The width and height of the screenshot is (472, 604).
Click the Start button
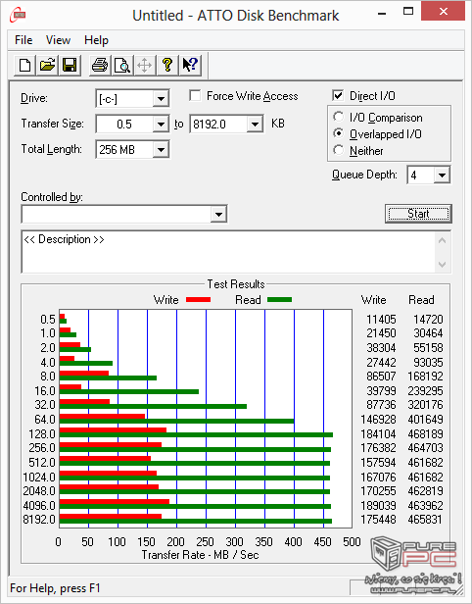(x=418, y=214)
